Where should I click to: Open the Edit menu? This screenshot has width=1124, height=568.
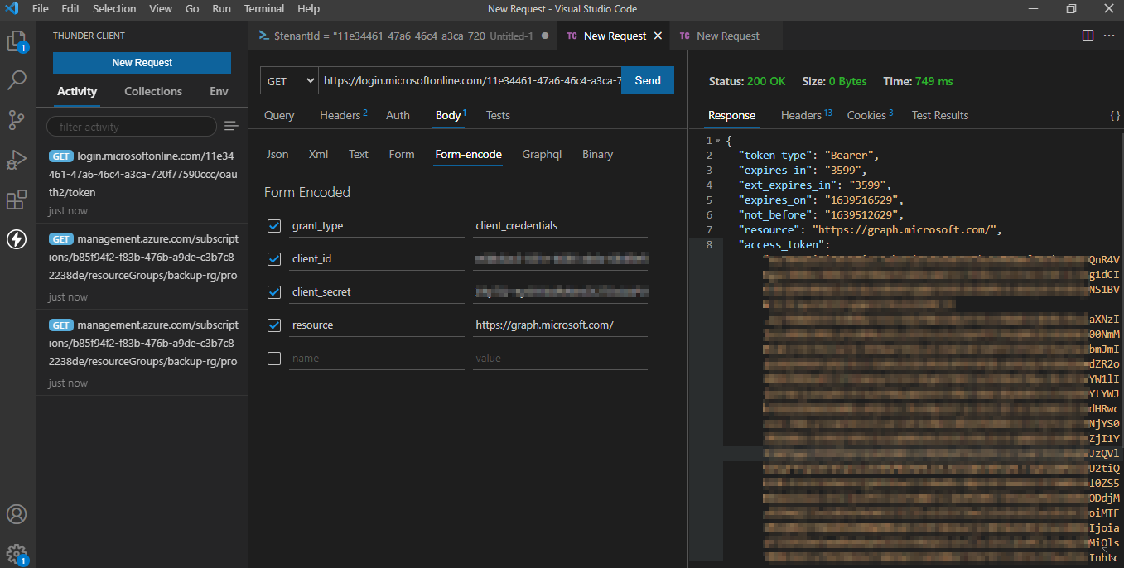(70, 8)
